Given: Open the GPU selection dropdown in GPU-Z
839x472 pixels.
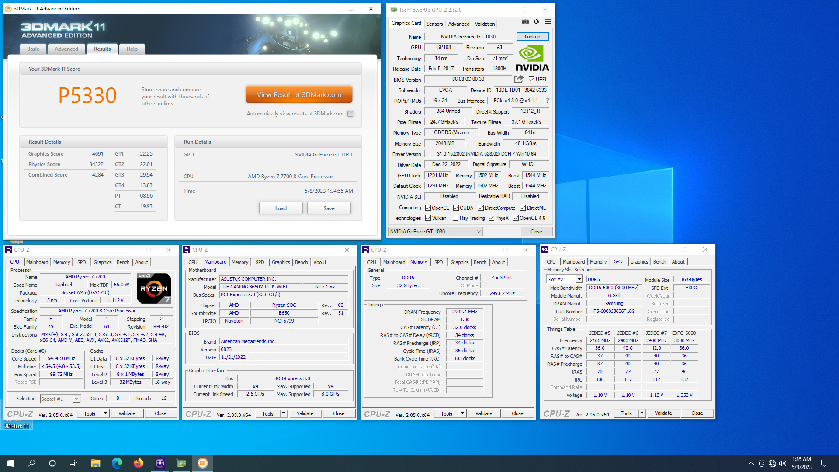Looking at the screenshot, I should click(x=435, y=232).
